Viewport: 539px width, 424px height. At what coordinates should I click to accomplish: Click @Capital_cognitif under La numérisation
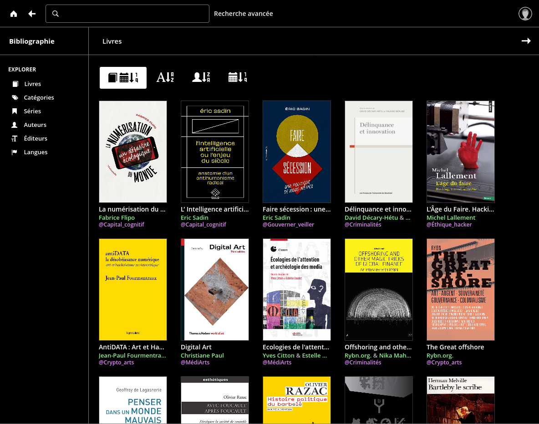coord(122,225)
